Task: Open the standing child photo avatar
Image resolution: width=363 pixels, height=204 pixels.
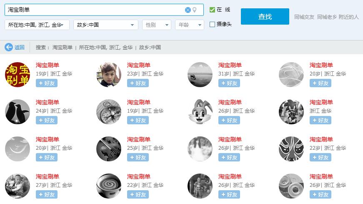Action: 200,186
